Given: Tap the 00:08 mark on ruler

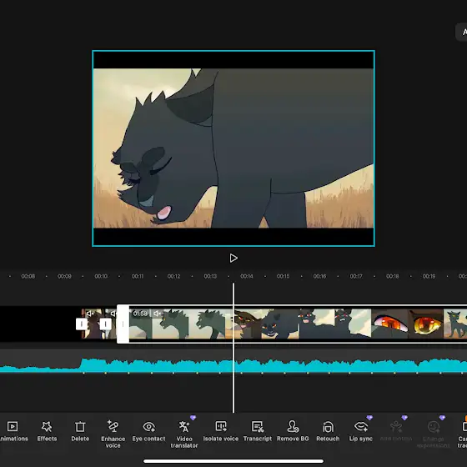Looking at the screenshot, I should point(28,276).
